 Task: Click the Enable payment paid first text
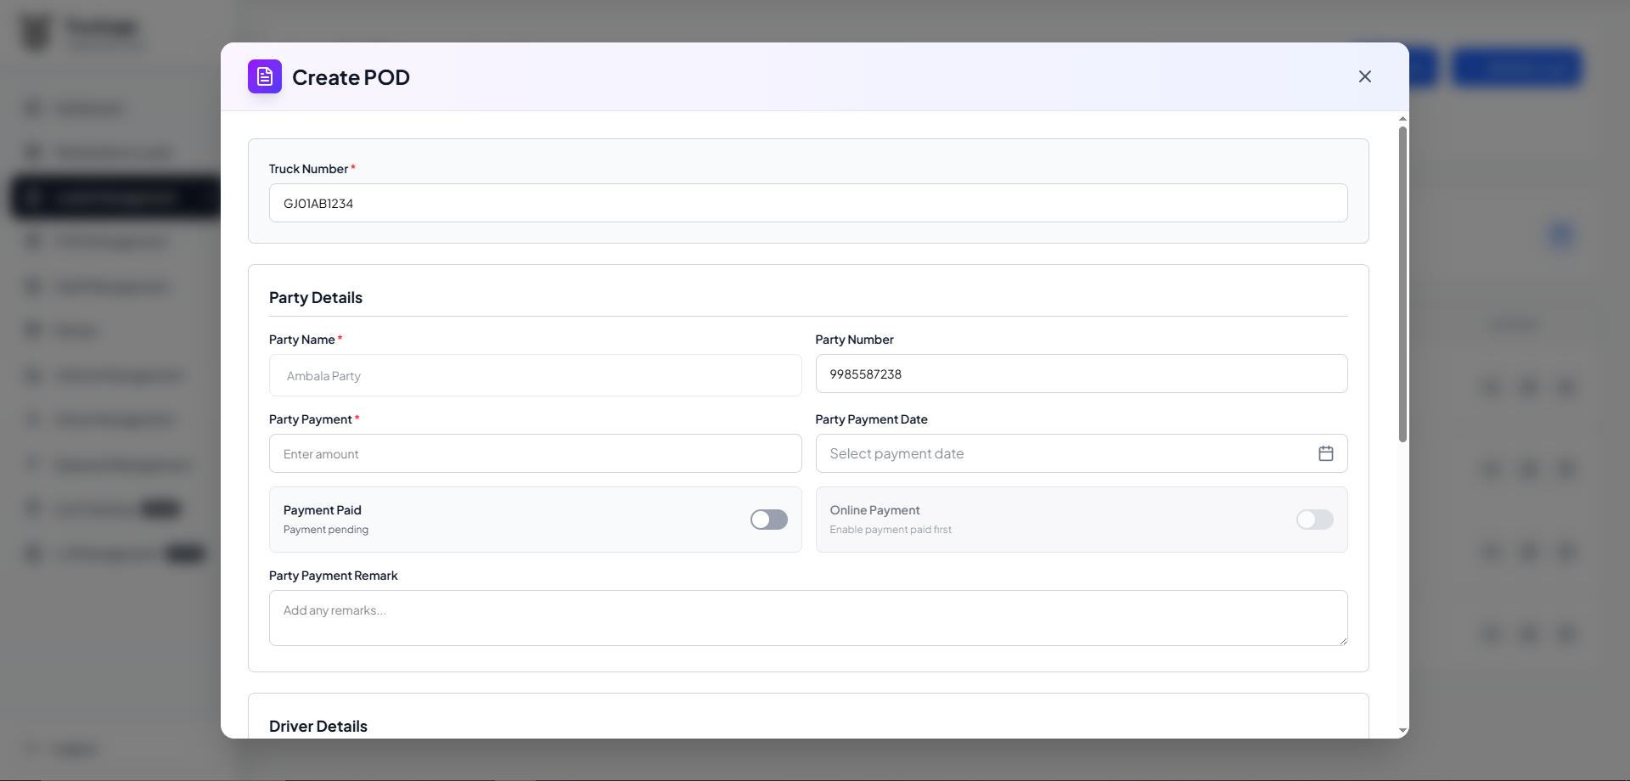tap(891, 530)
